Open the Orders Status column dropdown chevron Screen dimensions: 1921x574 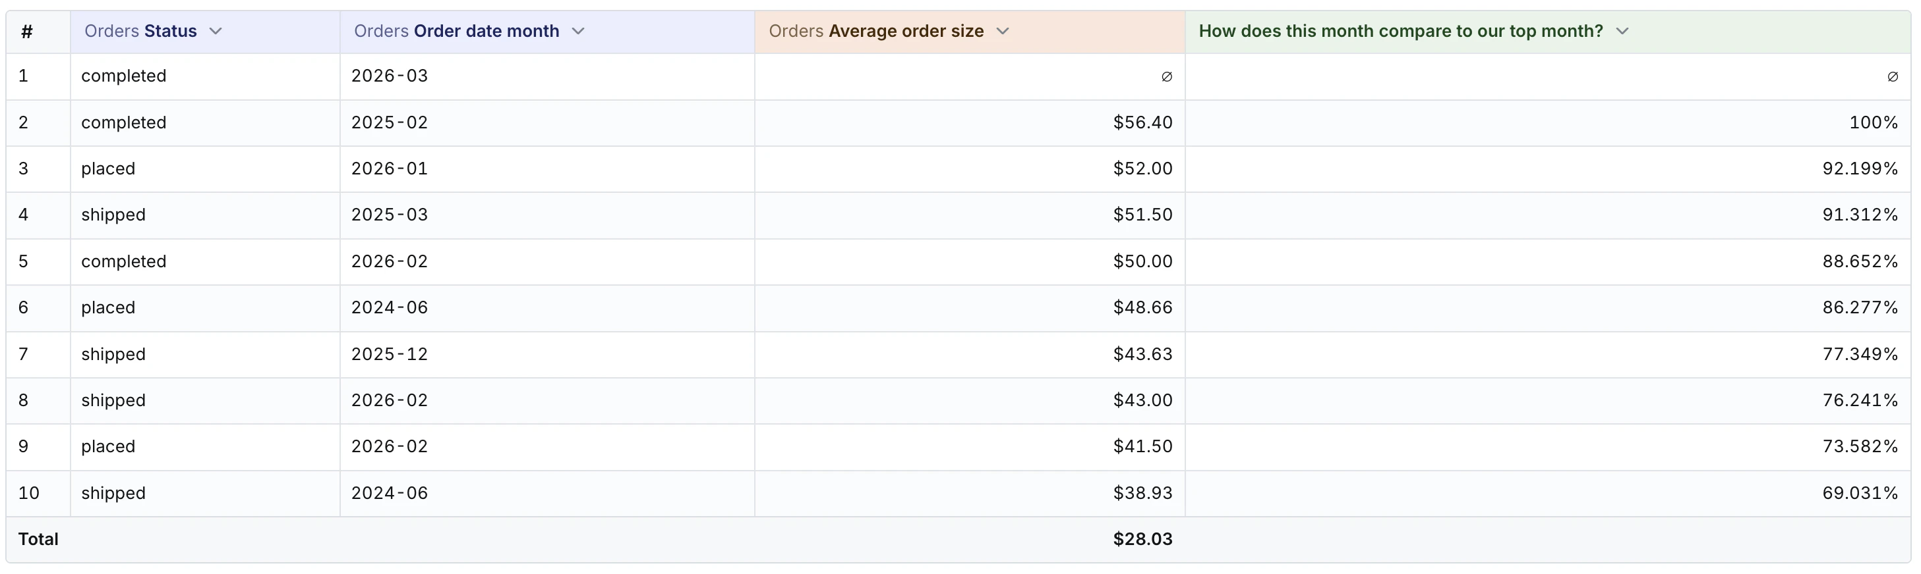[216, 32]
